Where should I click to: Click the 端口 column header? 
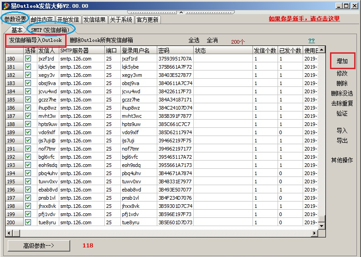[x=113, y=50]
